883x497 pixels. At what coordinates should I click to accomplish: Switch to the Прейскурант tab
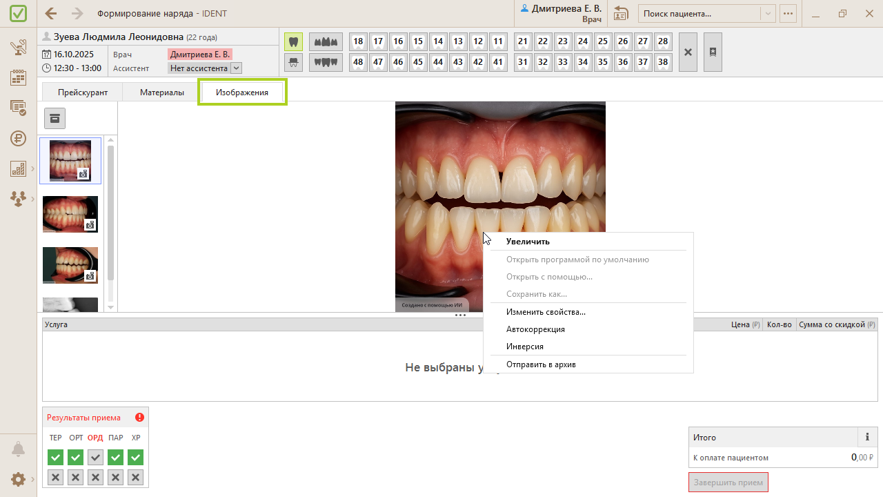[x=83, y=92]
